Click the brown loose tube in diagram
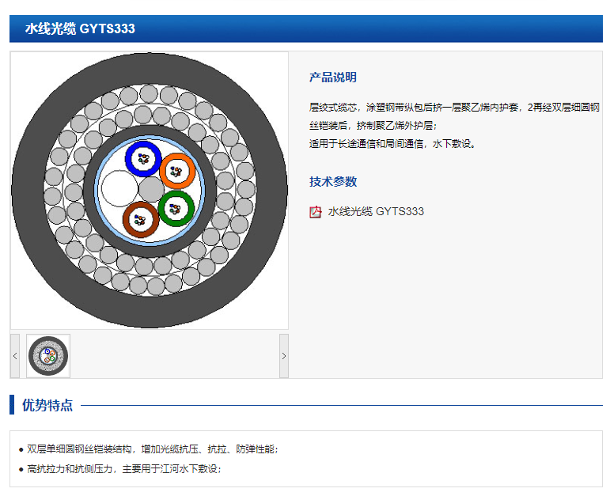The height and width of the screenshot is (496, 610). 142,220
